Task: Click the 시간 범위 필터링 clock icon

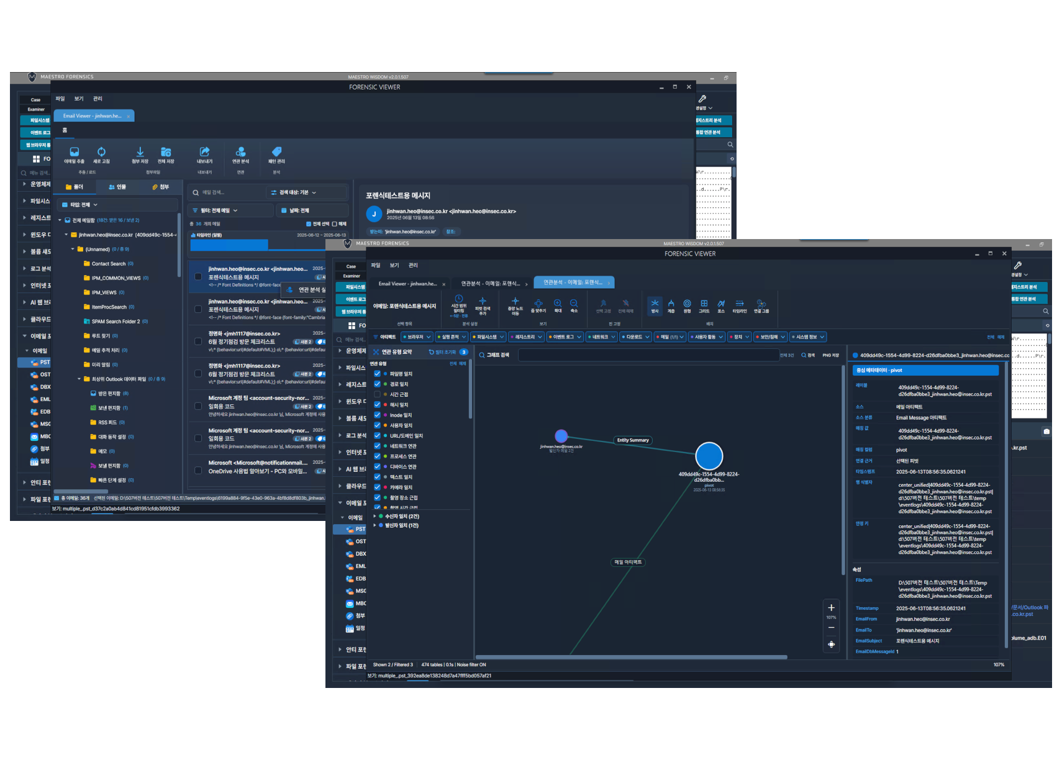Action: (459, 299)
